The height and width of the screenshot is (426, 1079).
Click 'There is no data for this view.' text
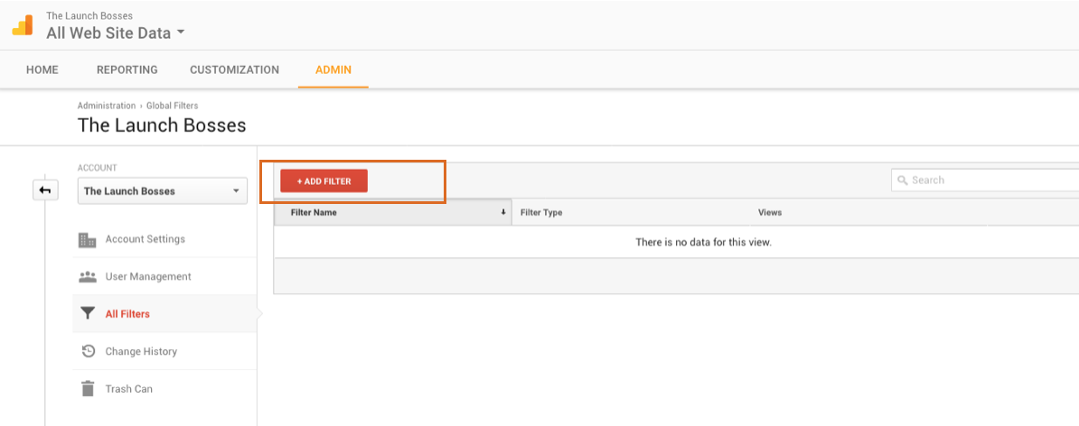click(x=703, y=243)
